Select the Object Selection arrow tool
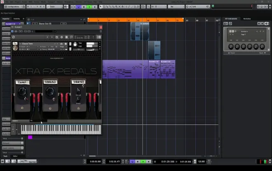 pos(101,7)
